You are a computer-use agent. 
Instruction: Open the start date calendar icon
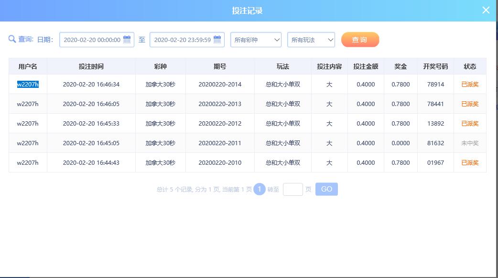(127, 39)
